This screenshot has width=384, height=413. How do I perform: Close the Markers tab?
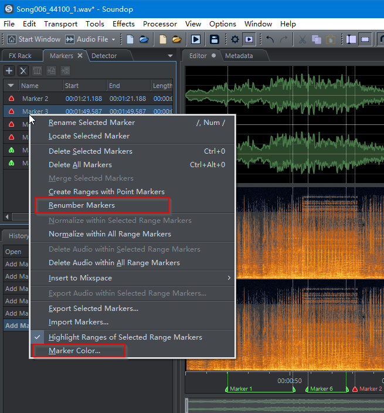(x=80, y=56)
